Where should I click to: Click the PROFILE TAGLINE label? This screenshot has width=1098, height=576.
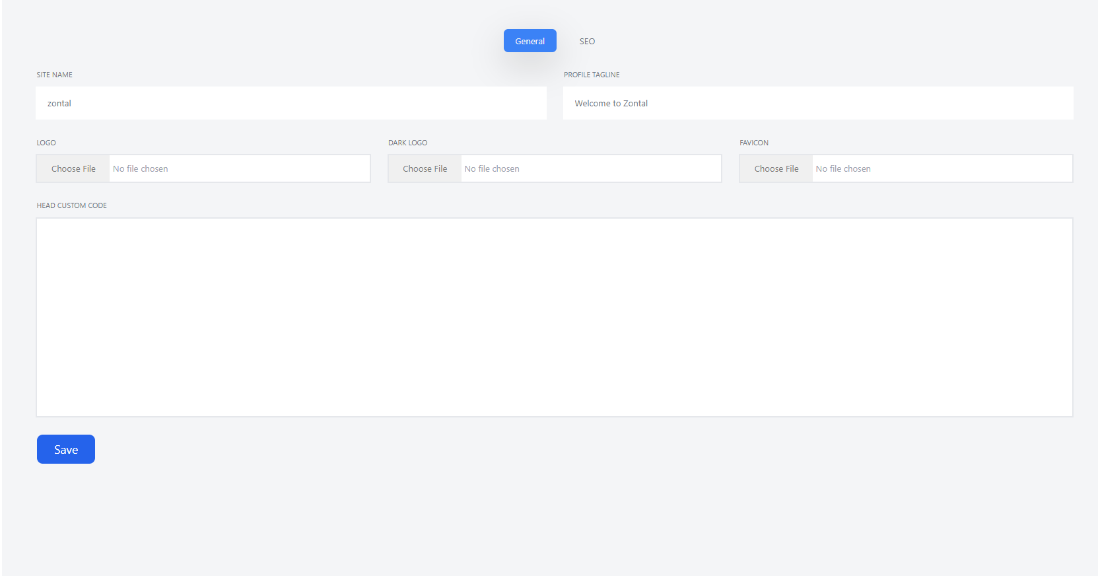click(592, 75)
